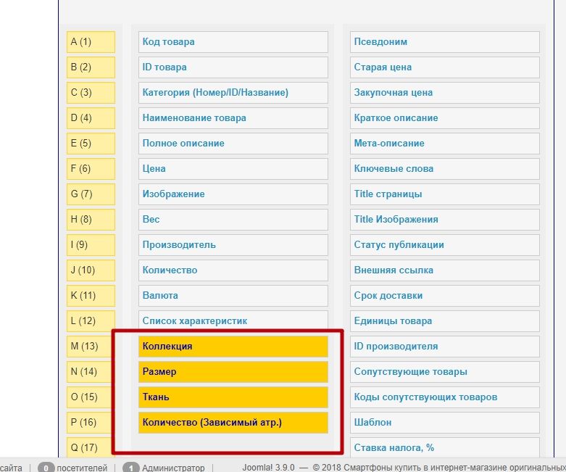This screenshot has height=472, width=566.
Task: Select the O (15) column cell
Action: point(90,397)
